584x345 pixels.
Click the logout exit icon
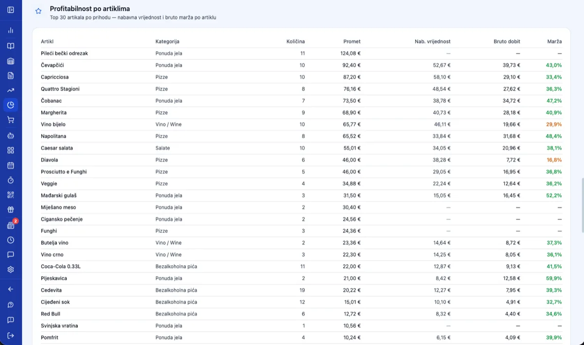point(11,336)
